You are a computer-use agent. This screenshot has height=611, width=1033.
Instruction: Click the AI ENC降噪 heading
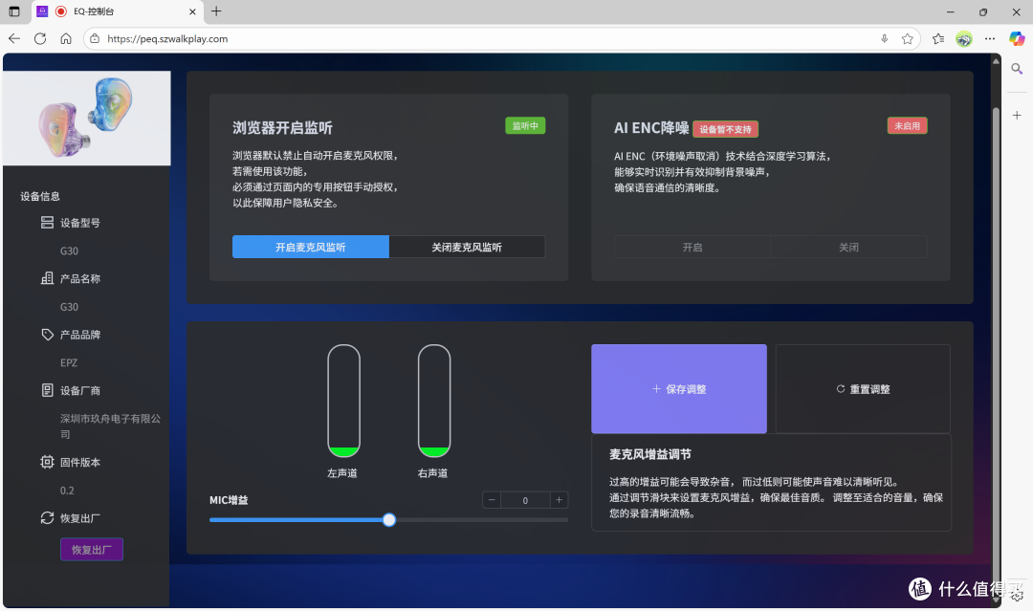coord(651,128)
